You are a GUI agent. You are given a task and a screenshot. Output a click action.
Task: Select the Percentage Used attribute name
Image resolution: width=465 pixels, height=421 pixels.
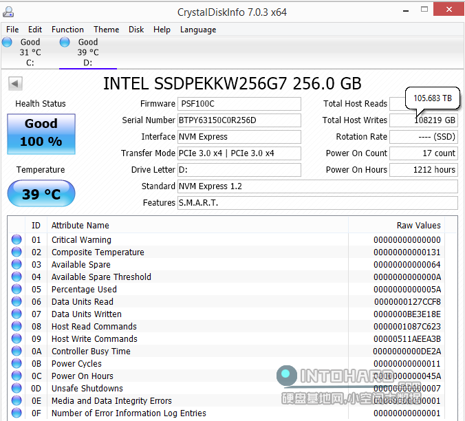84,290
